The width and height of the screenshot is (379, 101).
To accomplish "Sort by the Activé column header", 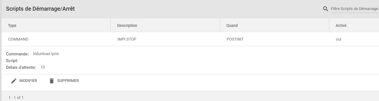I will pos(341,25).
